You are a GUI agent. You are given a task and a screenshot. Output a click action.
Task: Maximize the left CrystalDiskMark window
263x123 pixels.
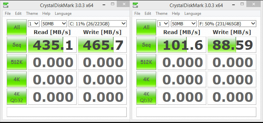[x=113, y=4]
